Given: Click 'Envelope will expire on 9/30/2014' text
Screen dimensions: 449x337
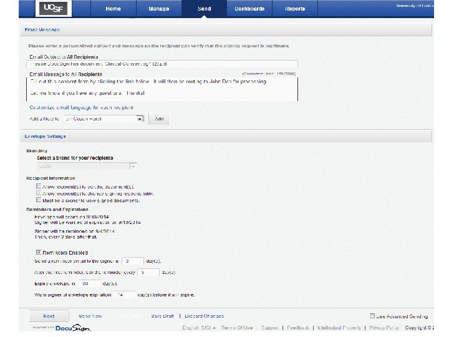Looking at the screenshot, I should tap(72, 217).
